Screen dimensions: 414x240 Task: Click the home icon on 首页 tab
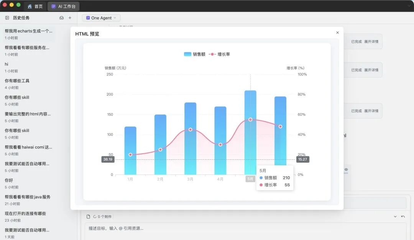click(30, 6)
